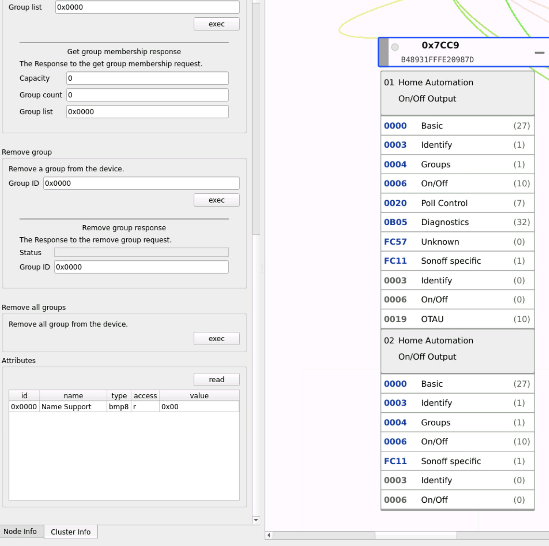Viewport: 549px width, 546px height.
Task: Click the node status circle on 0x7CC9
Action: (395, 47)
